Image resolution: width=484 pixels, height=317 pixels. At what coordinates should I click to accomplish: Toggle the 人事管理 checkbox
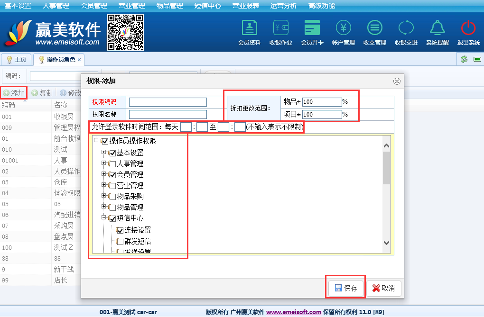click(x=112, y=164)
